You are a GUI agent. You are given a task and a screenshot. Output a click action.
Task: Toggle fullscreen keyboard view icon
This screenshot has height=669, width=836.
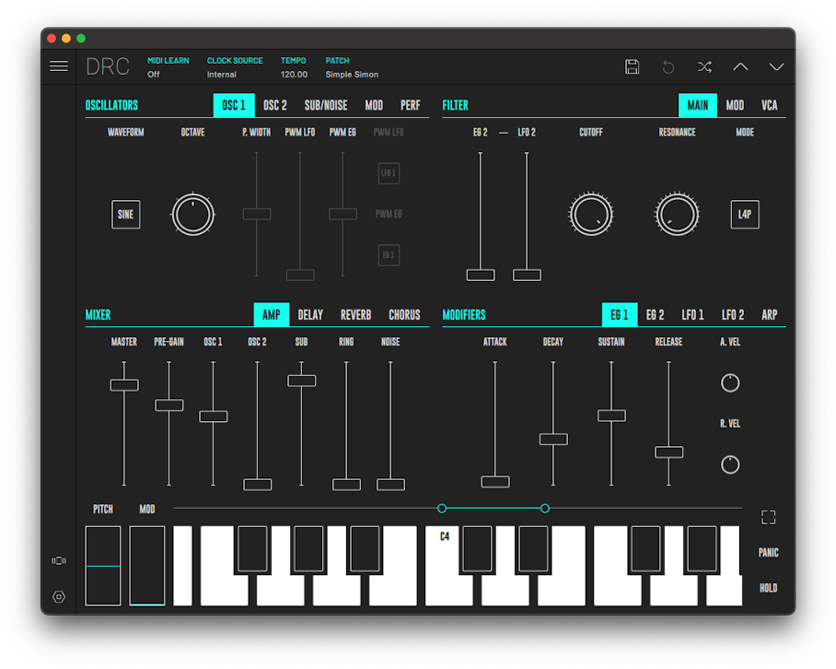[768, 517]
